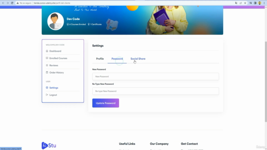The image size is (267, 150).
Task: Click the 1 Certificate text
Action: (96, 24)
